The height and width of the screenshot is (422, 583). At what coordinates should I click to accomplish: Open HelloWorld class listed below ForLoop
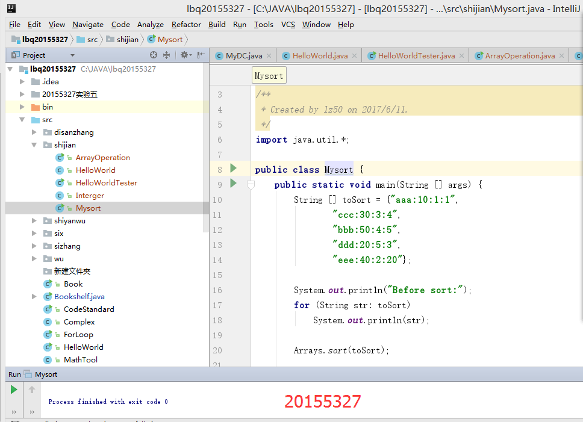(x=84, y=347)
